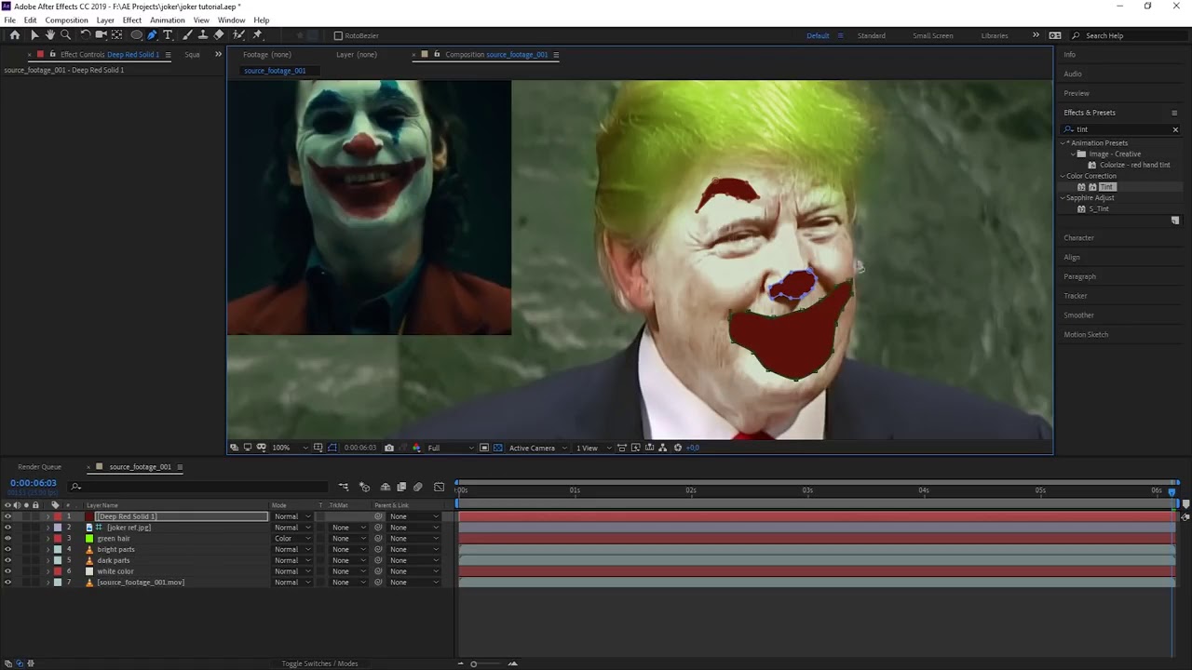The width and height of the screenshot is (1192, 670).
Task: Select the Puppet Pin tool
Action: pos(257,35)
